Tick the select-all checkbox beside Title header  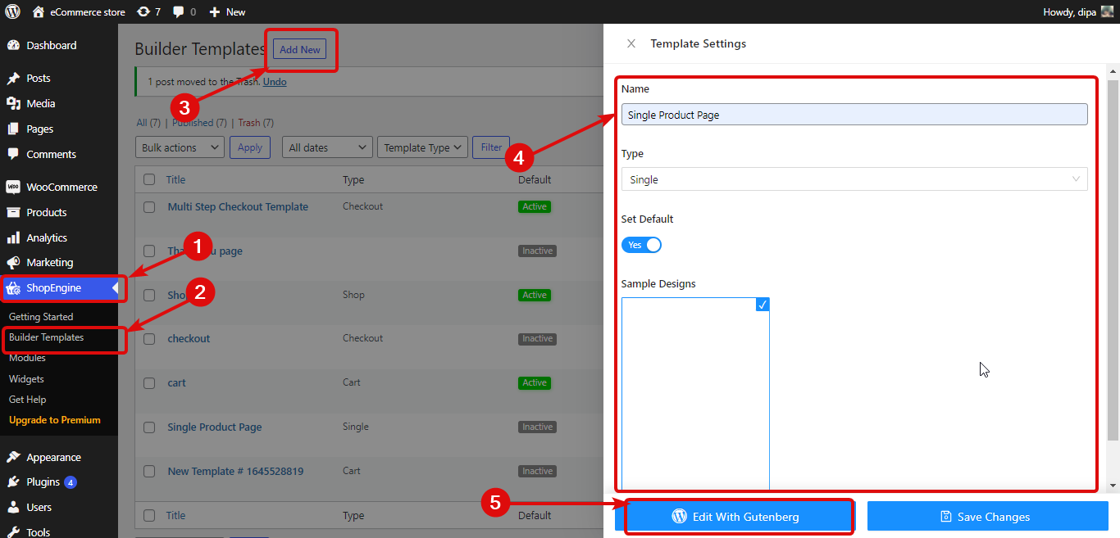[x=149, y=179]
